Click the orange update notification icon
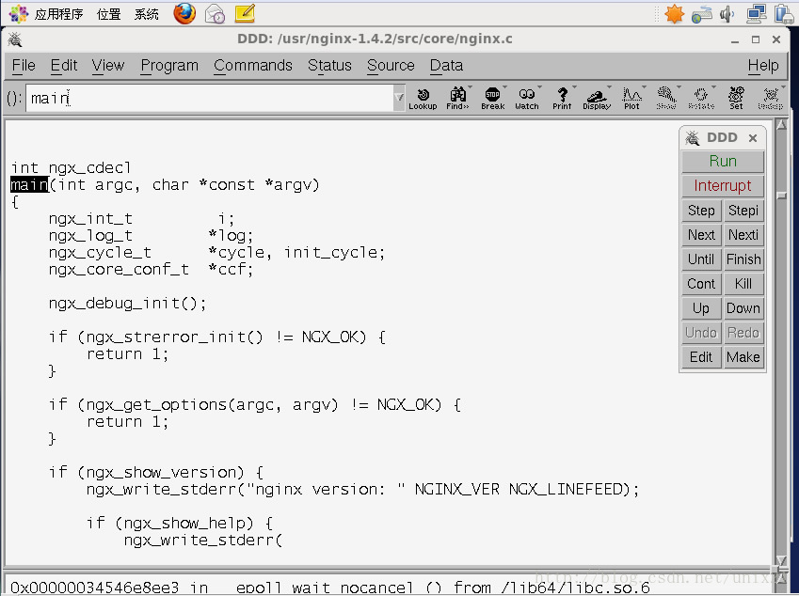The height and width of the screenshot is (596, 799). [x=674, y=14]
